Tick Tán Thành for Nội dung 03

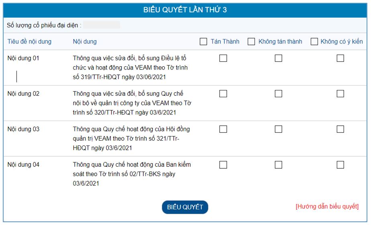tap(223, 129)
